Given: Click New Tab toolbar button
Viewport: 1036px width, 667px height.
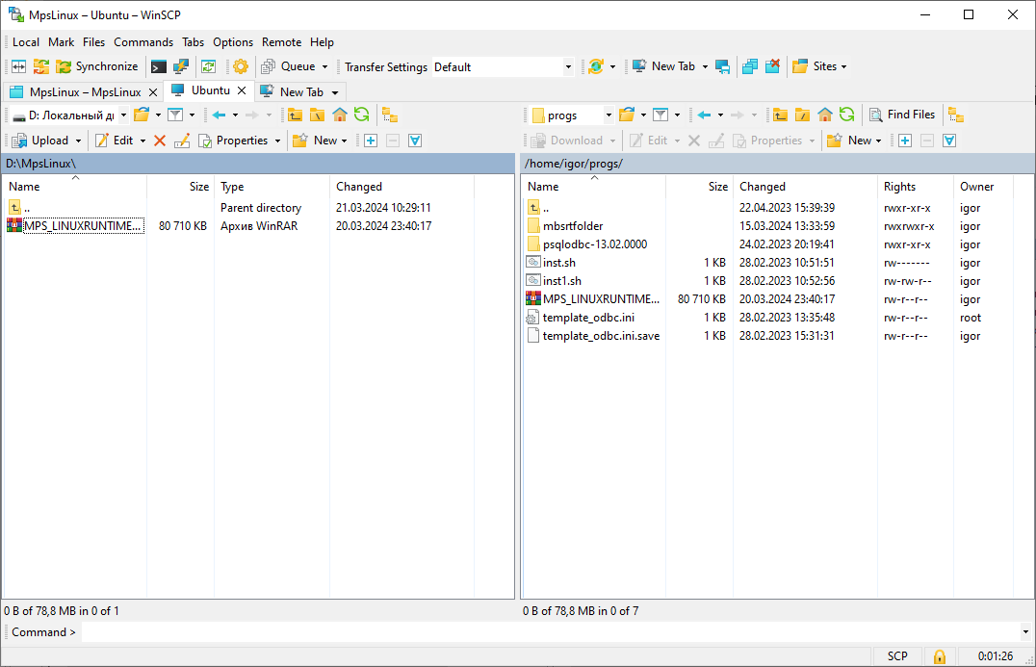Looking at the screenshot, I should click(664, 66).
